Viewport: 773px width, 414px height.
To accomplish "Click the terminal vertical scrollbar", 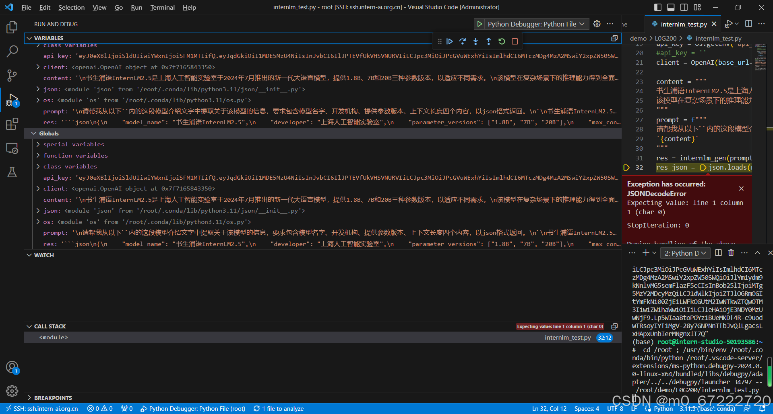I will (x=770, y=372).
